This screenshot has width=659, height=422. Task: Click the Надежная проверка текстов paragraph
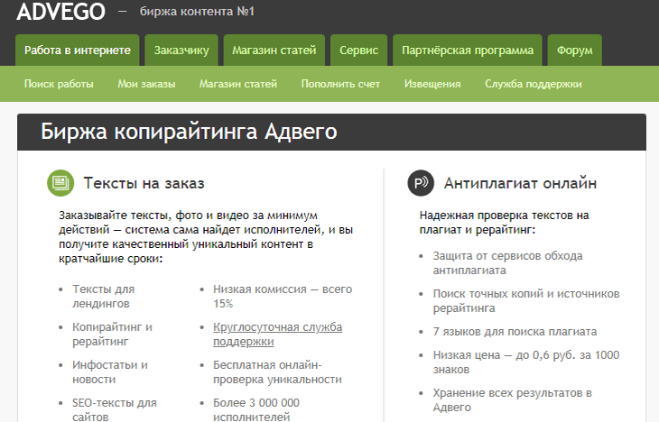[504, 223]
